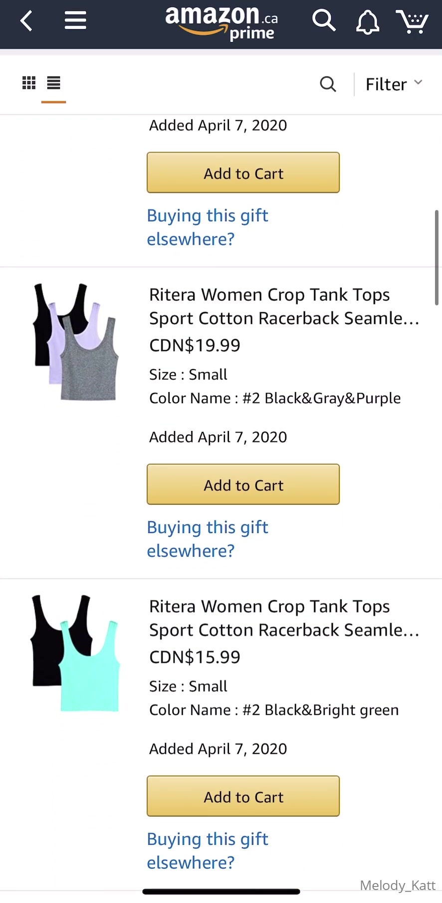Go to Amazon.ca prime home logo
442x903 pixels.
coord(221,23)
